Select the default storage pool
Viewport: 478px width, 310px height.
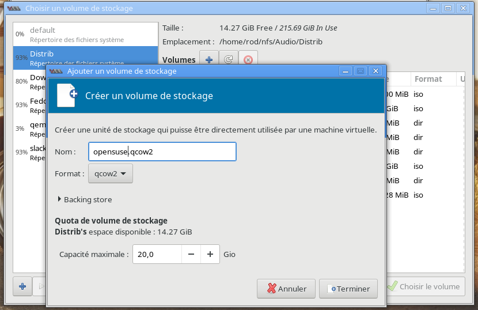coord(85,34)
